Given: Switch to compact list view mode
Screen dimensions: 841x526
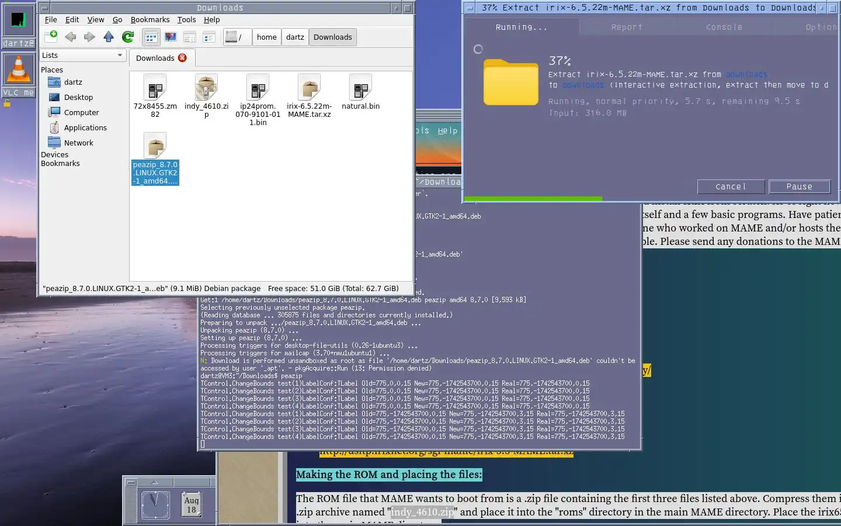Looking at the screenshot, I should (190, 37).
